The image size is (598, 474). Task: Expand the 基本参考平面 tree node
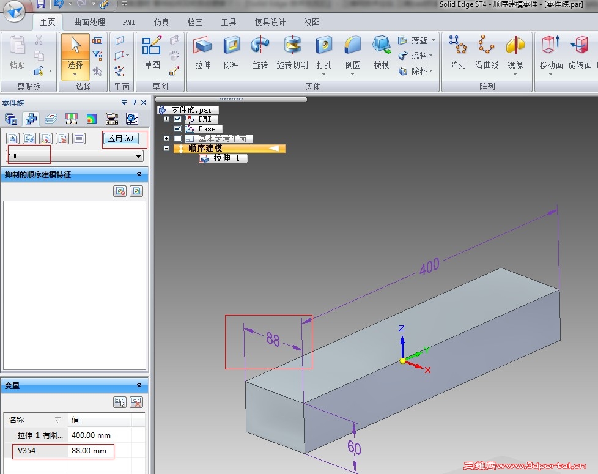click(x=167, y=138)
